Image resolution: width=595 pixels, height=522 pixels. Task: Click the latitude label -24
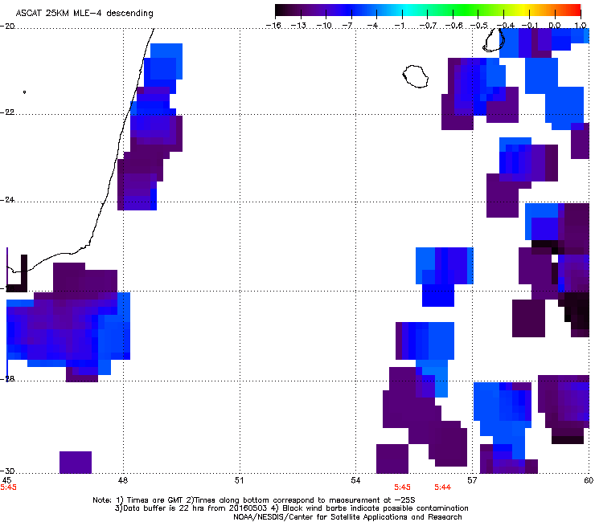tap(7, 200)
